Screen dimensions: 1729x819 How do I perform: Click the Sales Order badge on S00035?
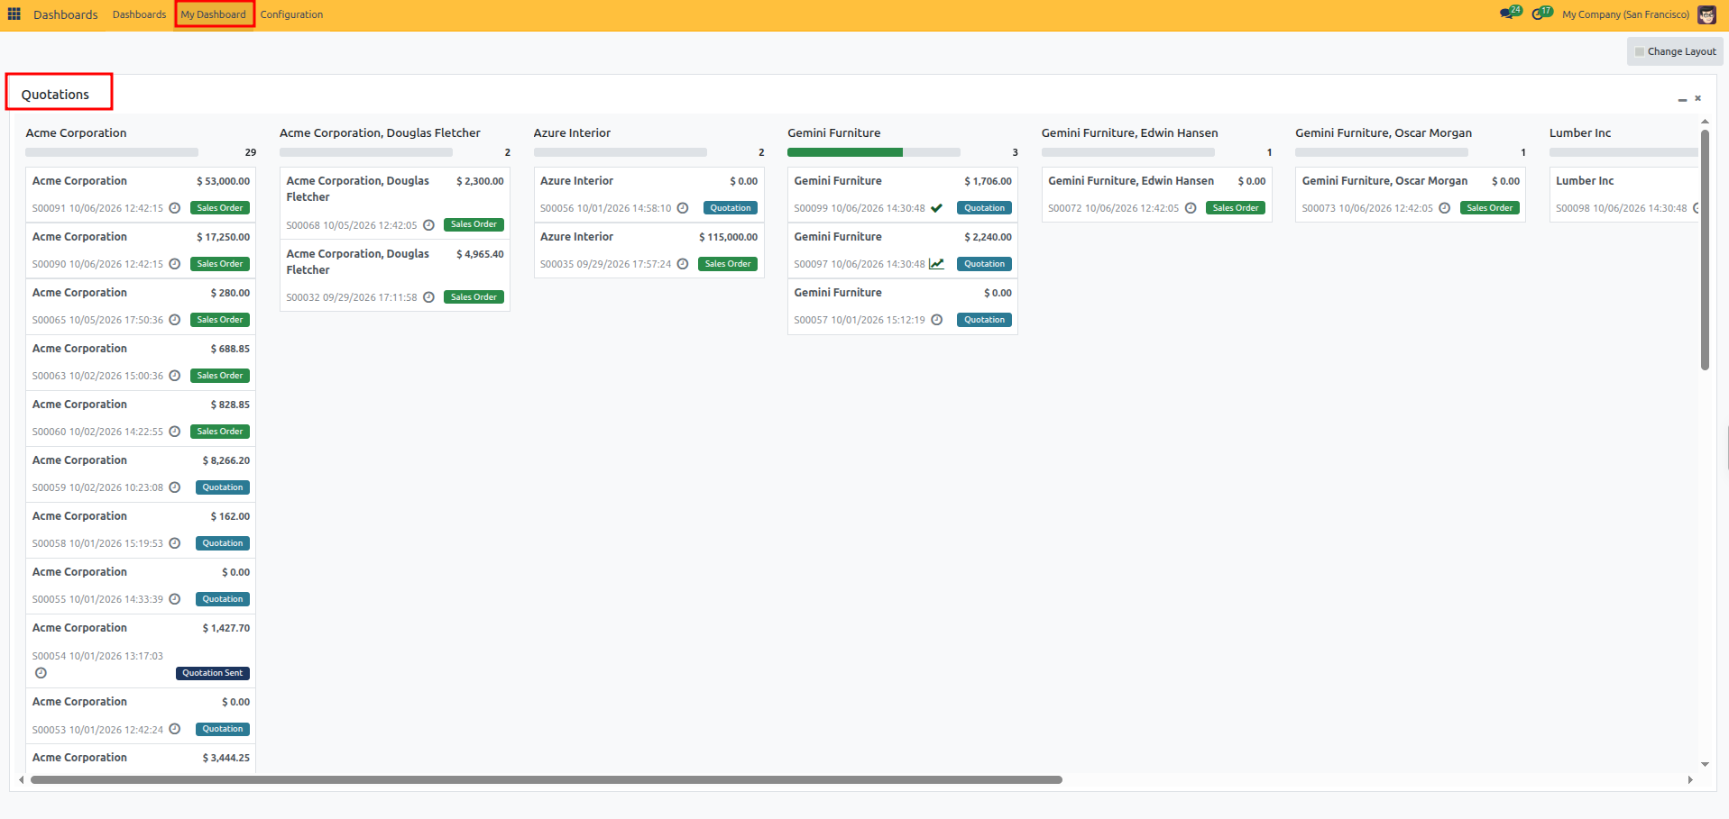[x=728, y=264]
